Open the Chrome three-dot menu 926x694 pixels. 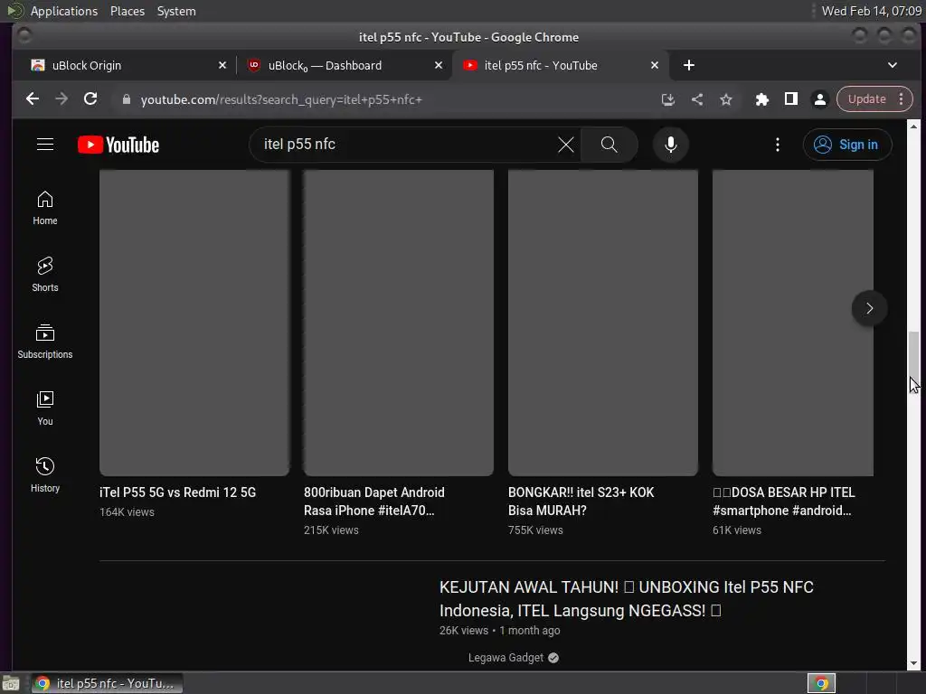pyautogui.click(x=902, y=99)
